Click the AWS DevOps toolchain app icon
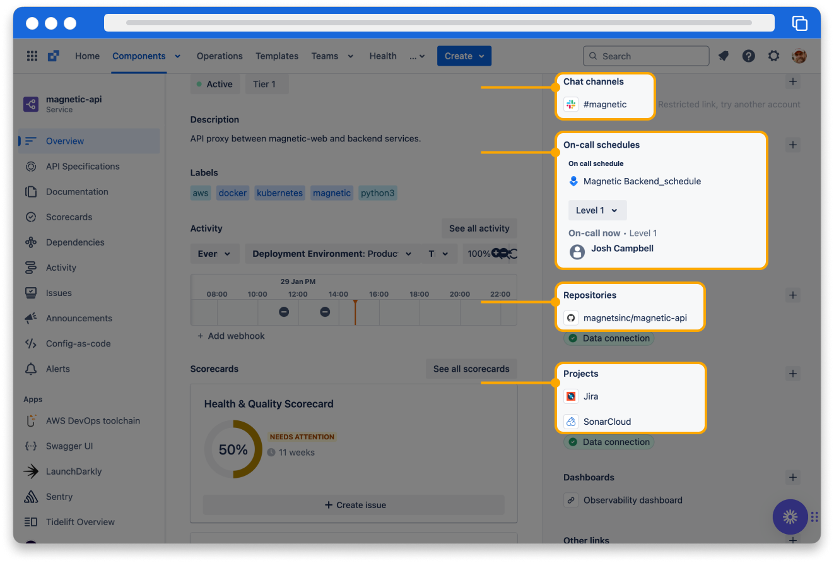This screenshot has height=563, width=834. (31, 421)
